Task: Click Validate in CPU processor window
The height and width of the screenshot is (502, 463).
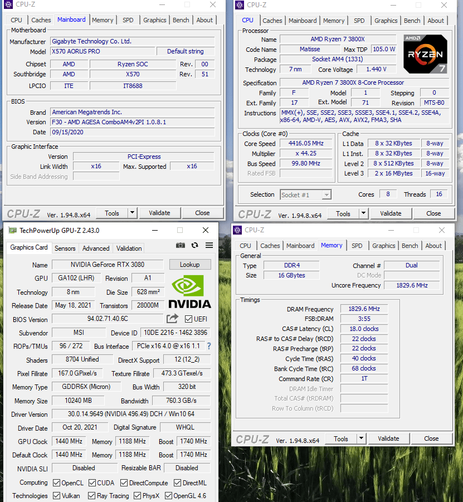Action: pyautogui.click(x=391, y=213)
